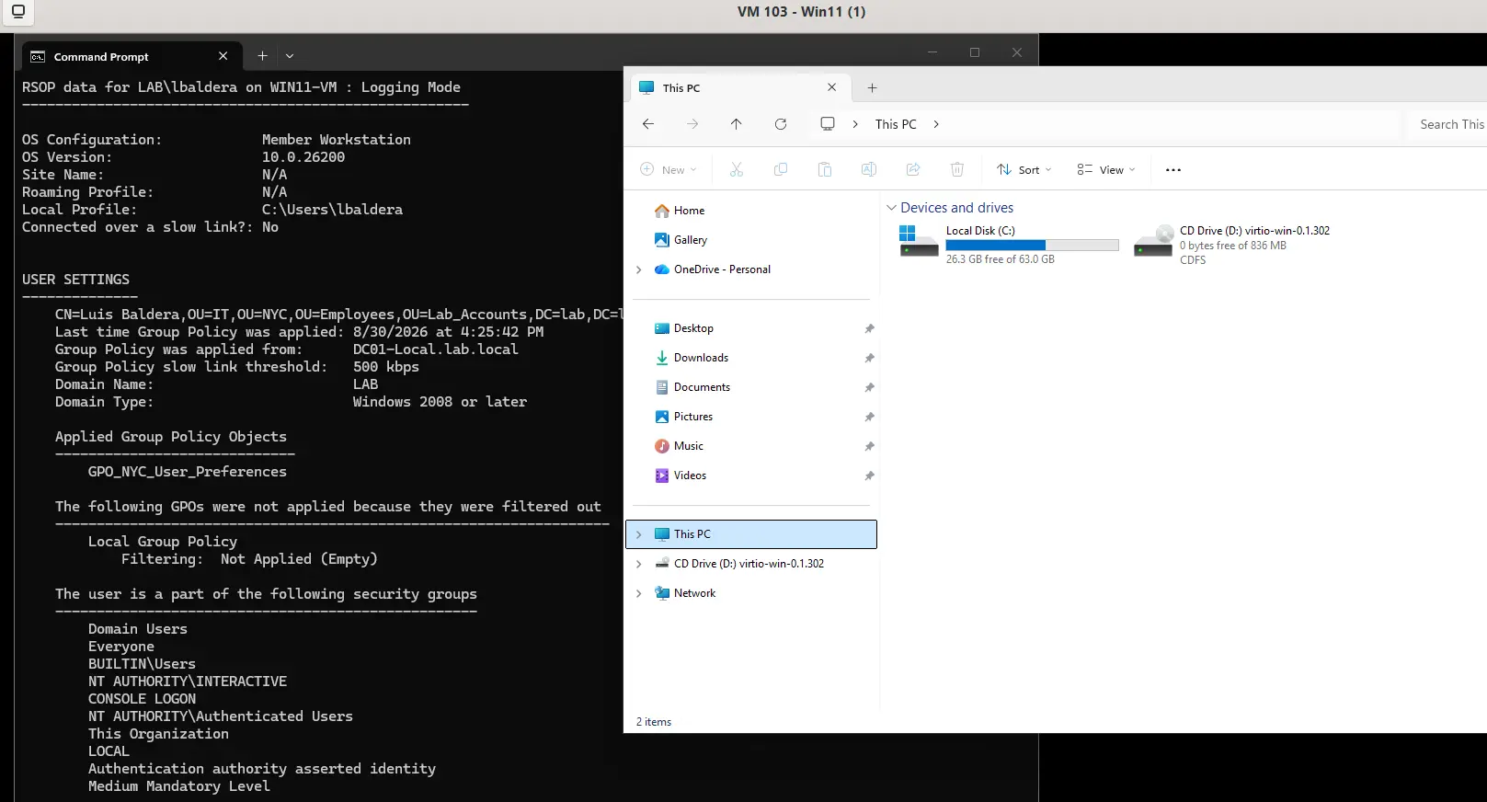Click chevron after This PC in address bar
Image resolution: width=1487 pixels, height=802 pixels.
pos(936,124)
